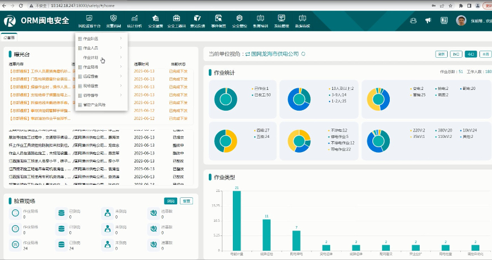Screen dimensions: 492x260
Task: Open the 统计分析 chart icon in top navigation
Action: coord(134,19)
